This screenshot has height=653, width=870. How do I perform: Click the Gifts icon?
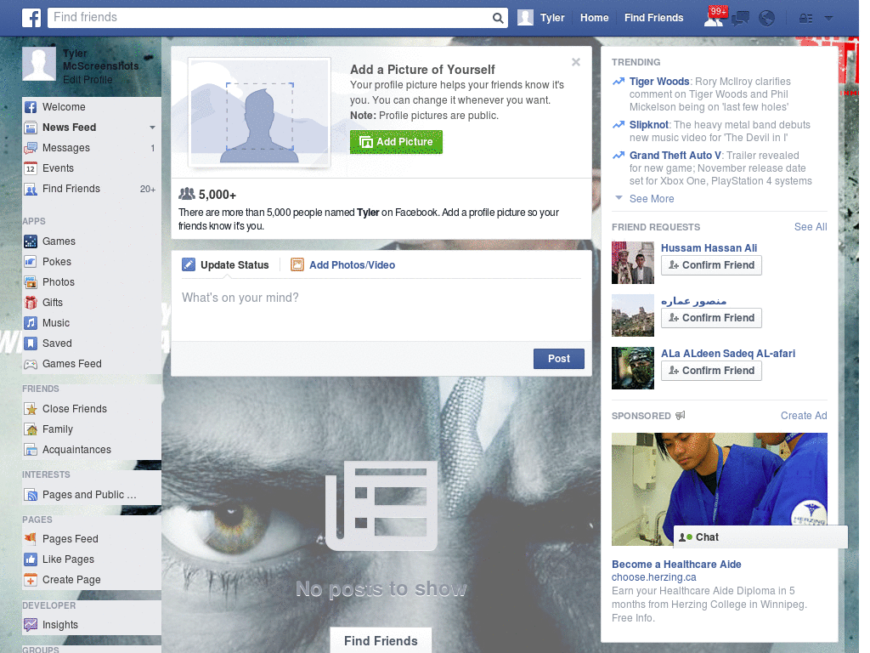pyautogui.click(x=31, y=303)
